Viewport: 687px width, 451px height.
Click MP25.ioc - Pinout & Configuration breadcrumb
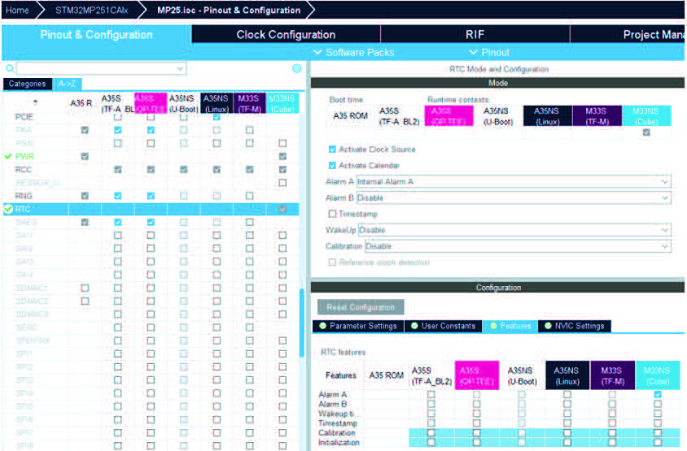click(229, 10)
